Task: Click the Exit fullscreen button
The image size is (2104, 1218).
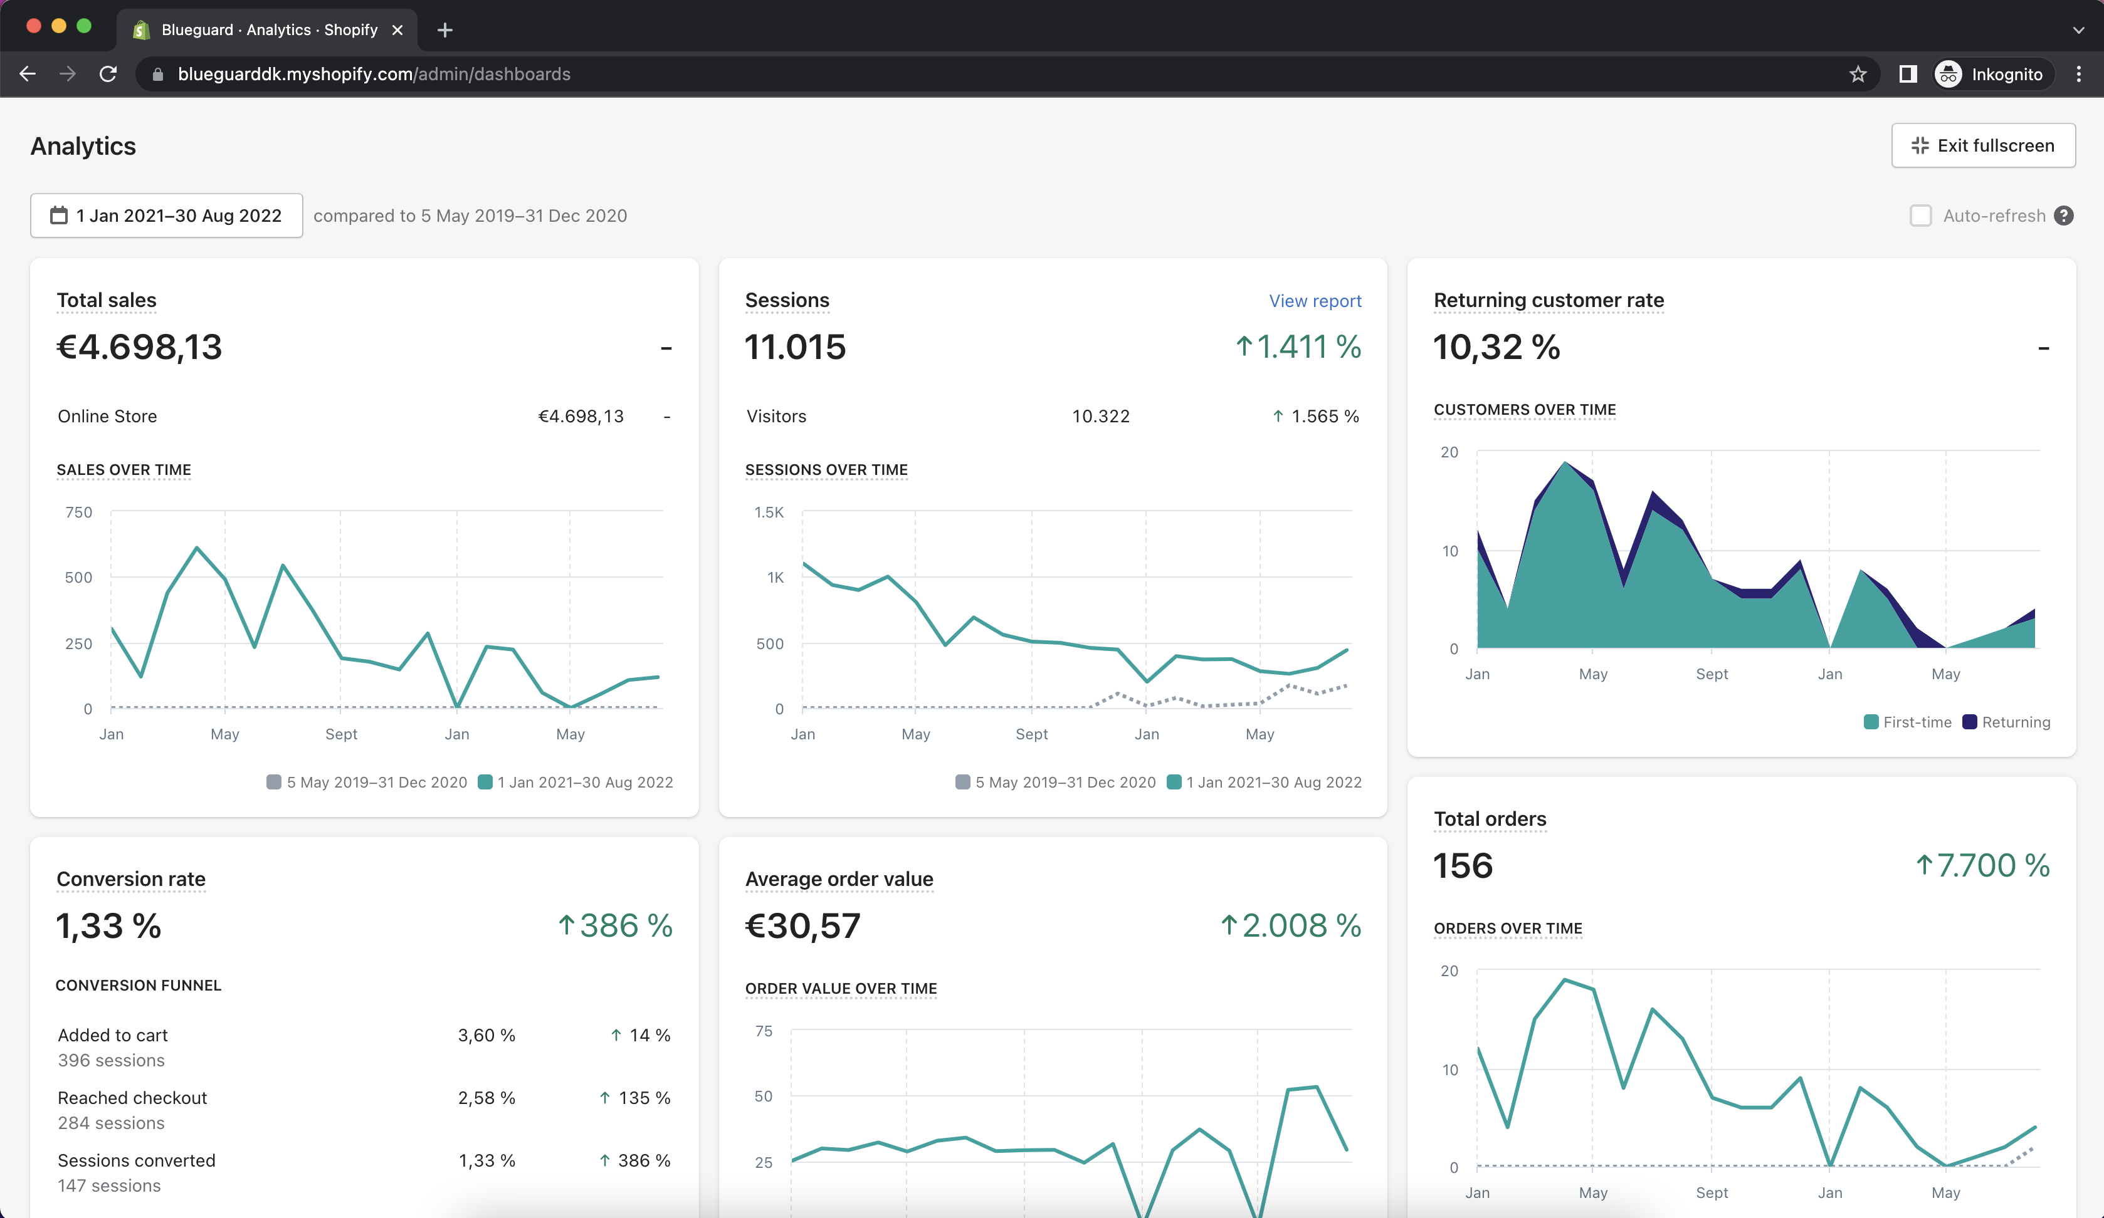Action: 1983,146
